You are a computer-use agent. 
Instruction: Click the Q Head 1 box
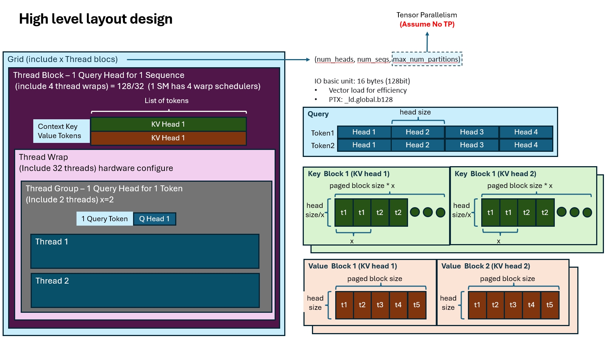(154, 219)
